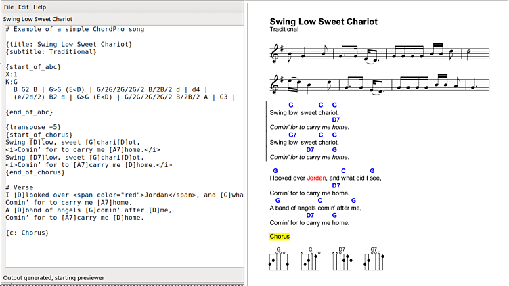Click the Traditional subtitle in preview
509x286 pixels.
tap(285, 30)
